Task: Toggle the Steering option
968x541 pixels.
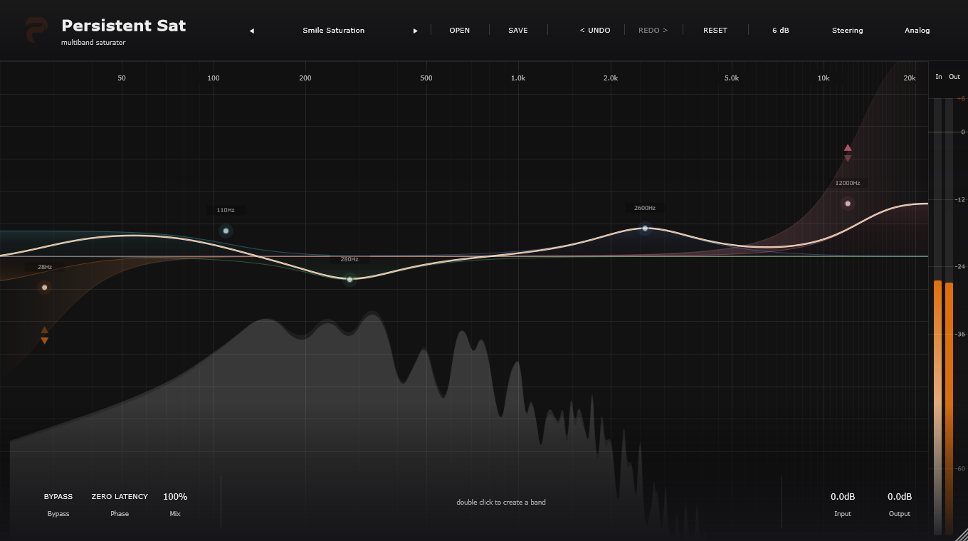Action: point(847,31)
